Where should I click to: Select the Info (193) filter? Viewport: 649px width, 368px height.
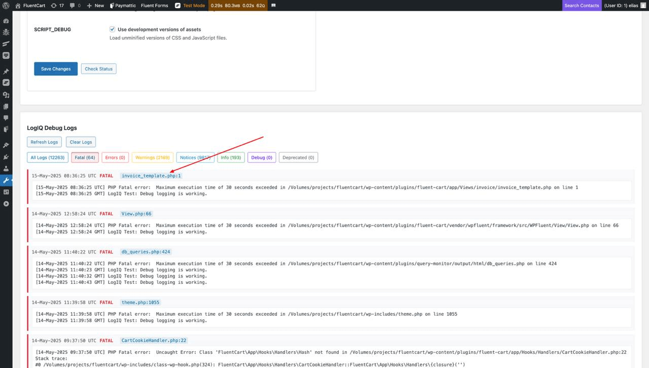[x=231, y=158]
